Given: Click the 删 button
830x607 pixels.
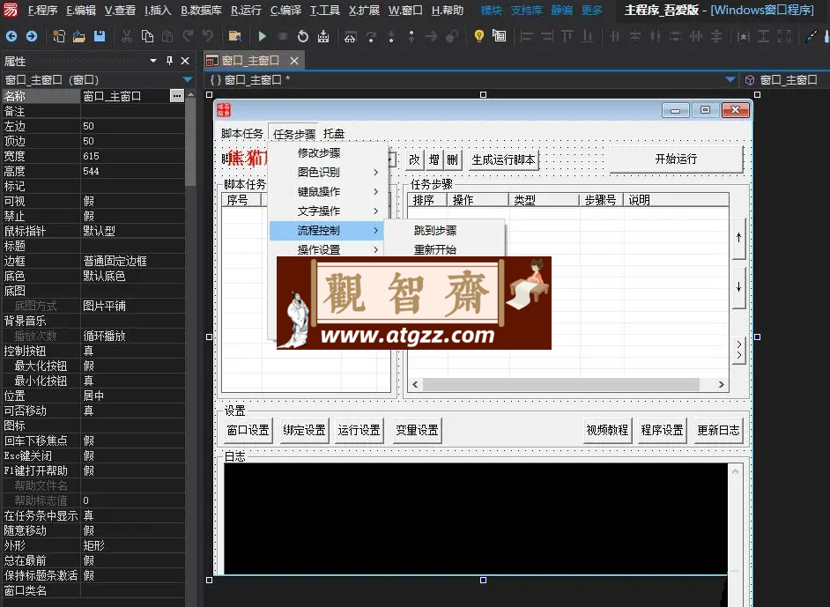Looking at the screenshot, I should click(x=453, y=159).
